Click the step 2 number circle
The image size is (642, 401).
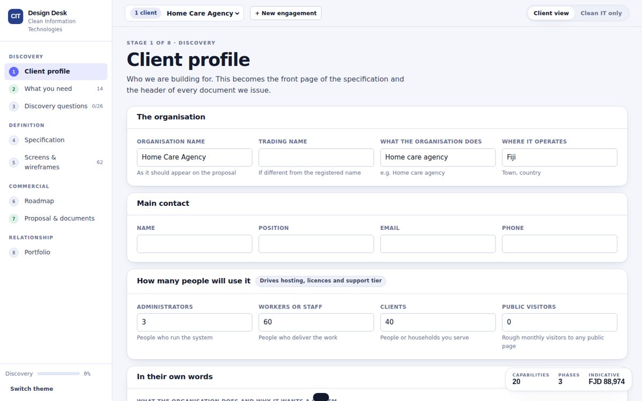[14, 89]
